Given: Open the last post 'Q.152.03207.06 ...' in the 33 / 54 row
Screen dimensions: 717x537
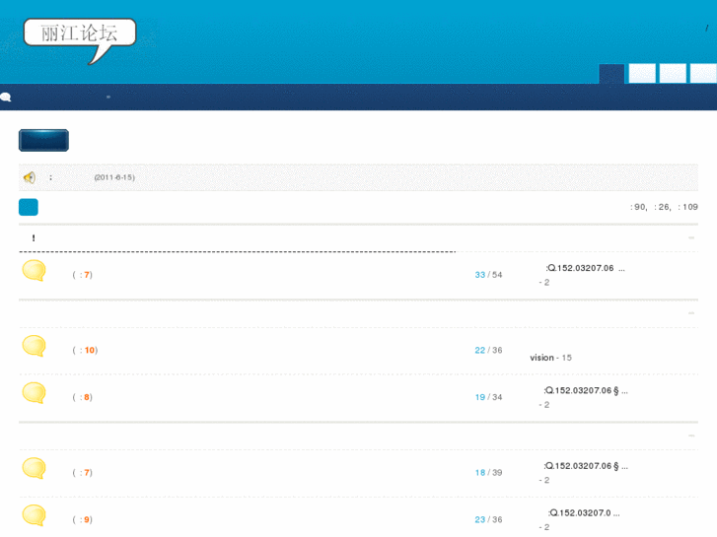Looking at the screenshot, I should (x=585, y=268).
